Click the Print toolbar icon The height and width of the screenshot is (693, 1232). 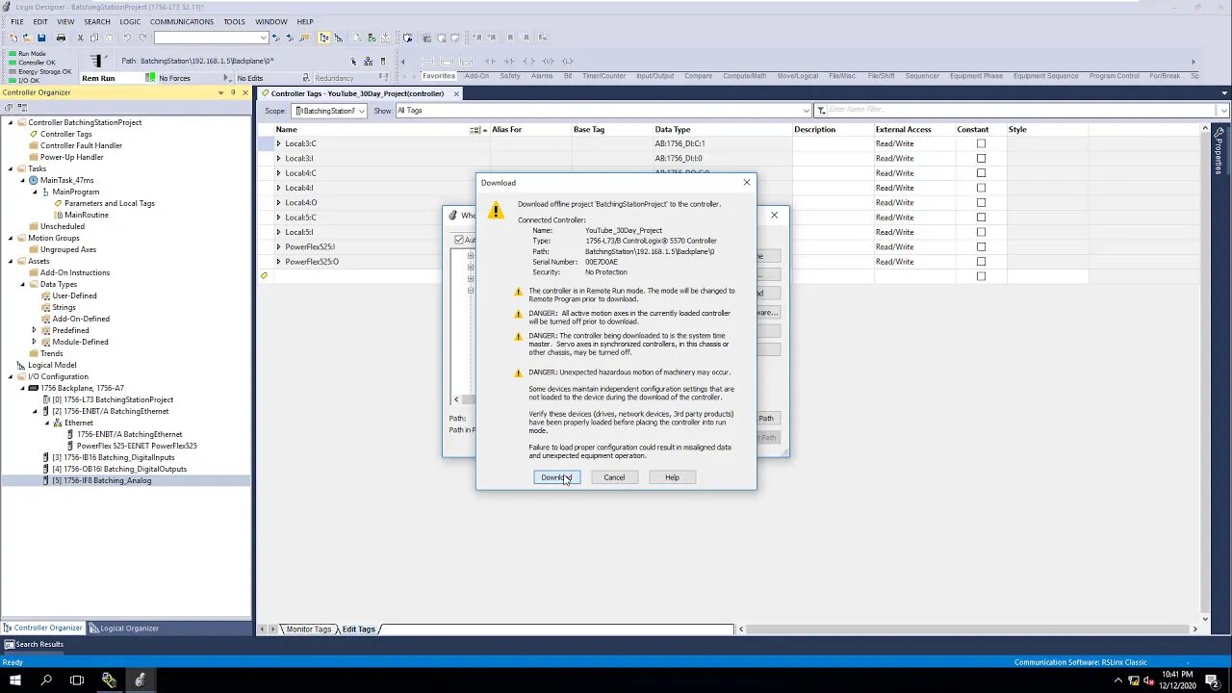[61, 38]
